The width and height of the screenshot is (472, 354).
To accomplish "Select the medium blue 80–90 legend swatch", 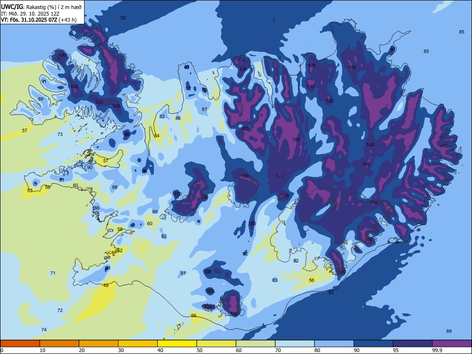I will [x=334, y=344].
